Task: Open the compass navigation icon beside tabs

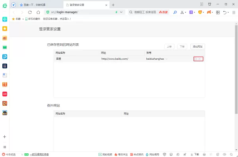Action: [13, 5]
